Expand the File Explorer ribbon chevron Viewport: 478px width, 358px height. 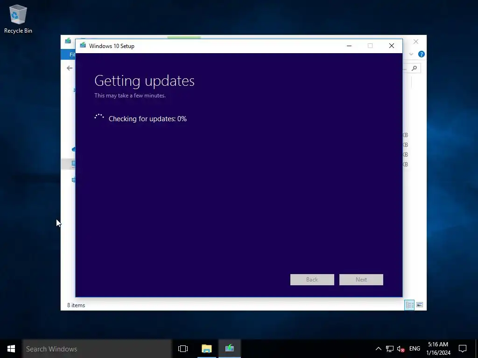[411, 54]
